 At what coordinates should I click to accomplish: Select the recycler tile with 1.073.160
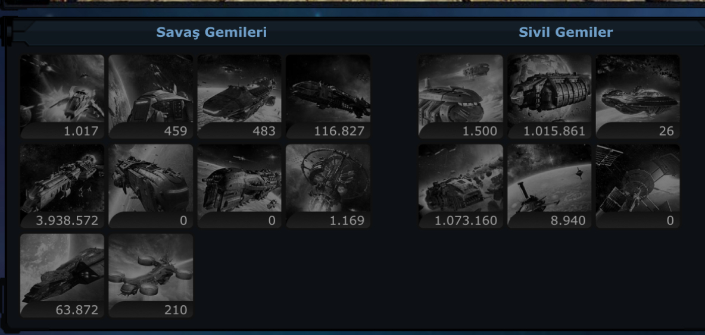coord(460,186)
